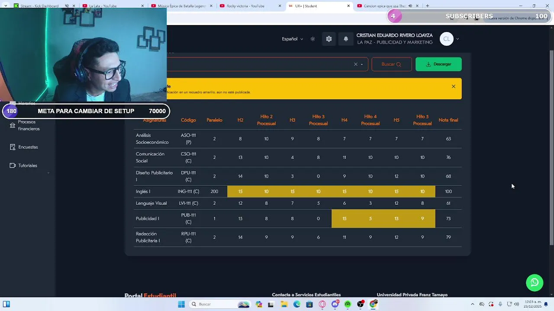Select the Comunicación Social row name
The image size is (554, 311).
click(150, 158)
